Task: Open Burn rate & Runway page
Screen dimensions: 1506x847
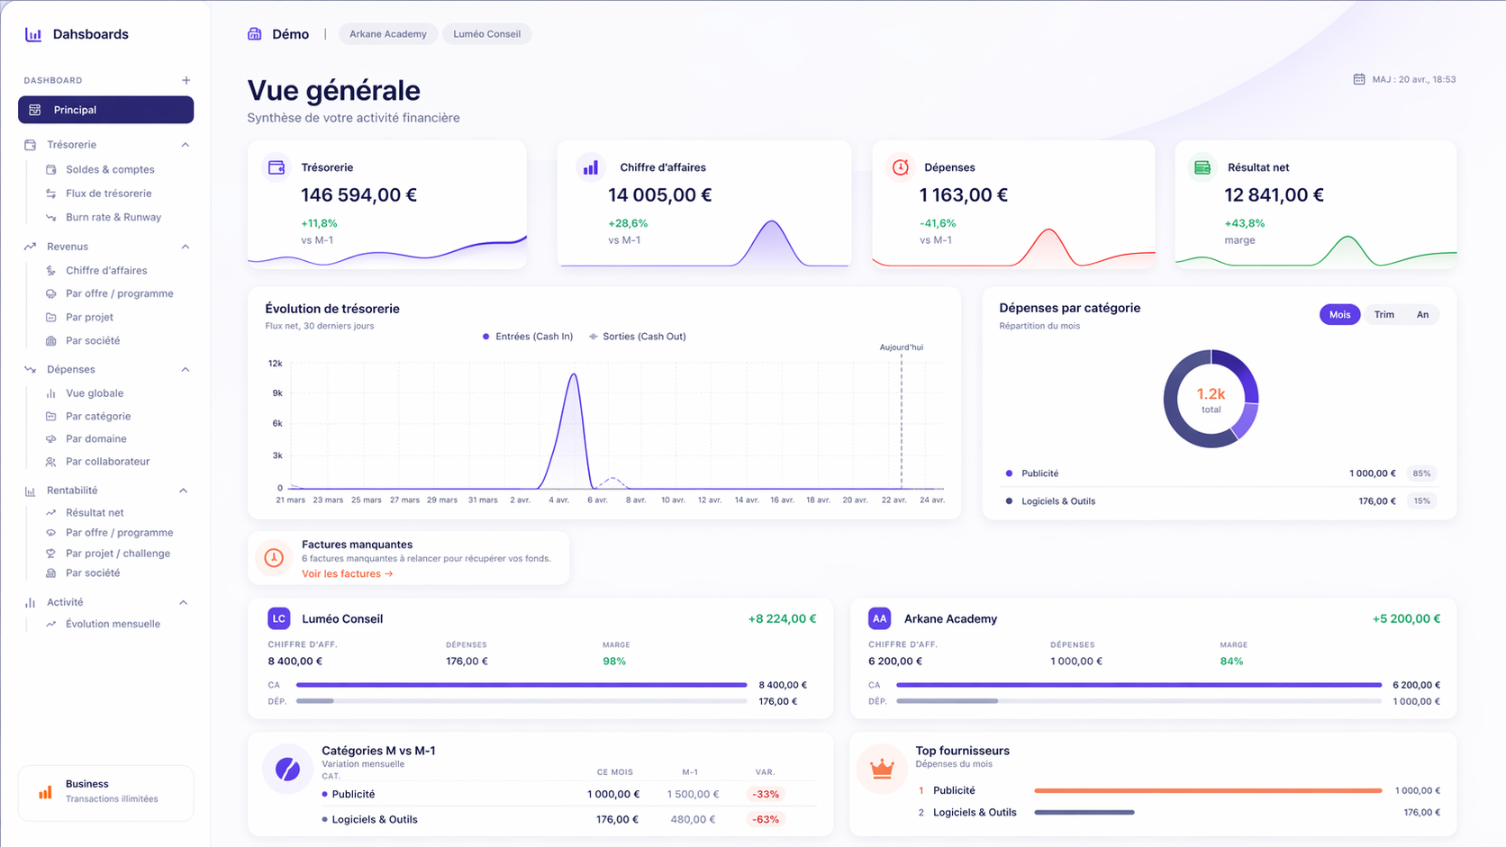Action: click(x=113, y=217)
